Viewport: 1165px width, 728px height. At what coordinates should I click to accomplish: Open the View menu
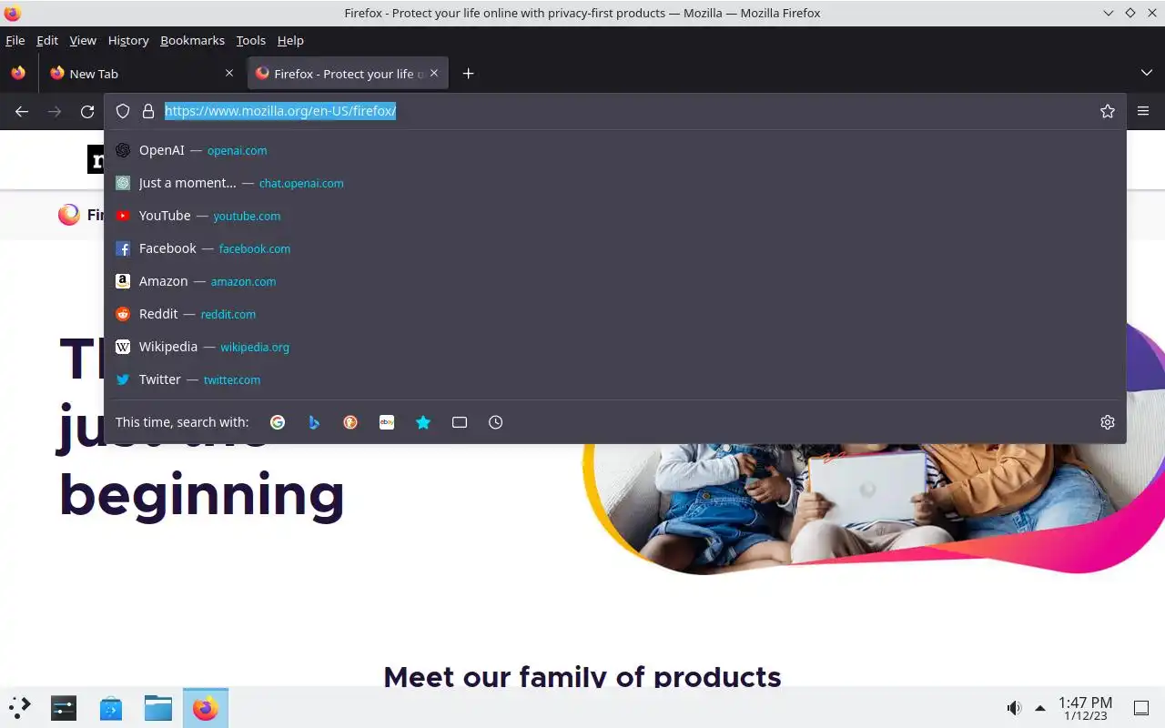click(83, 40)
